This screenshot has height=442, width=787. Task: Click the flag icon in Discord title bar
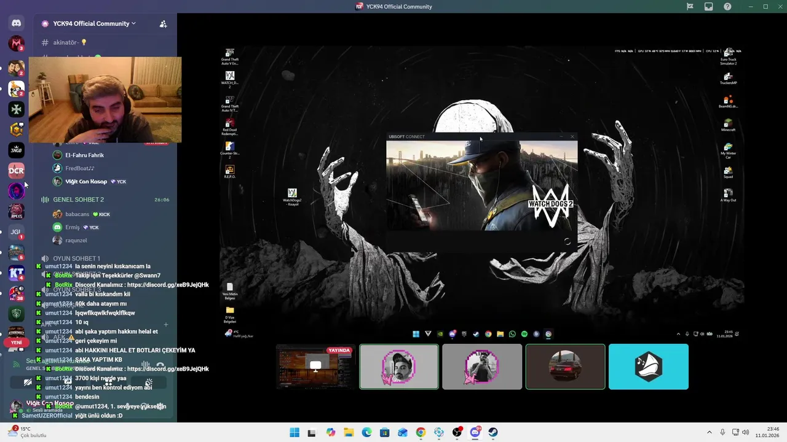pos(690,7)
